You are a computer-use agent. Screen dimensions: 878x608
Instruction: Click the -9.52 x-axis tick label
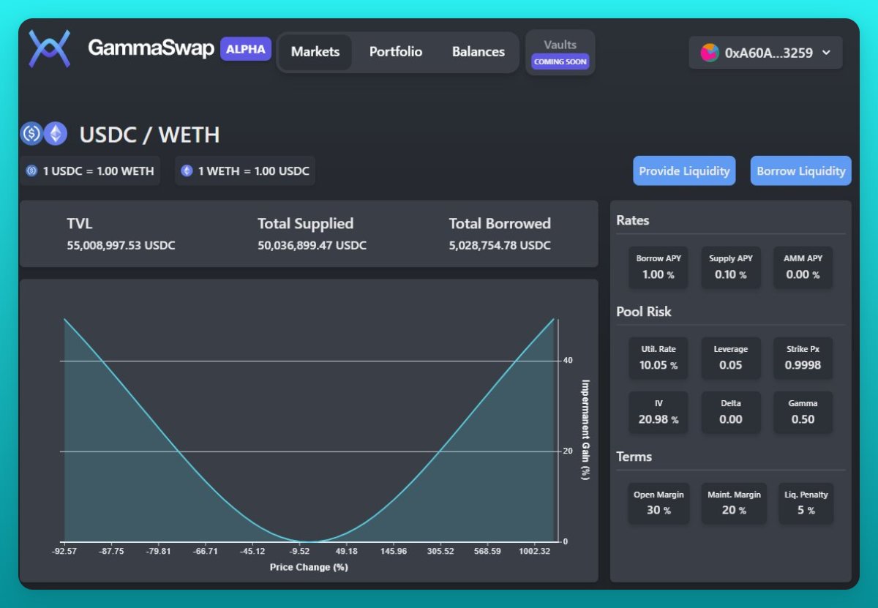coord(301,552)
